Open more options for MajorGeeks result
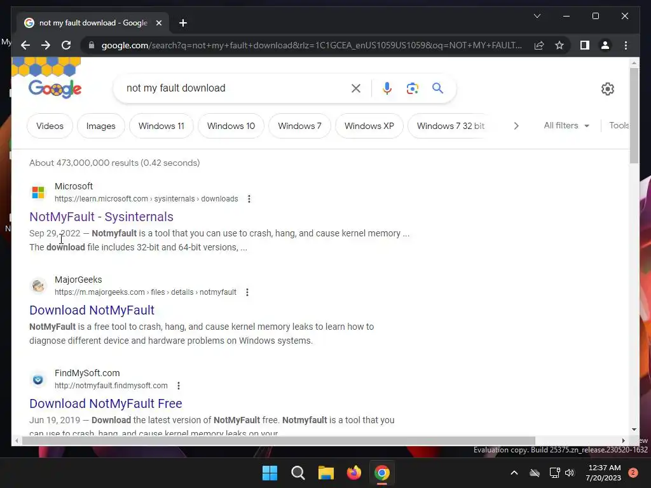The width and height of the screenshot is (651, 488). 247,292
